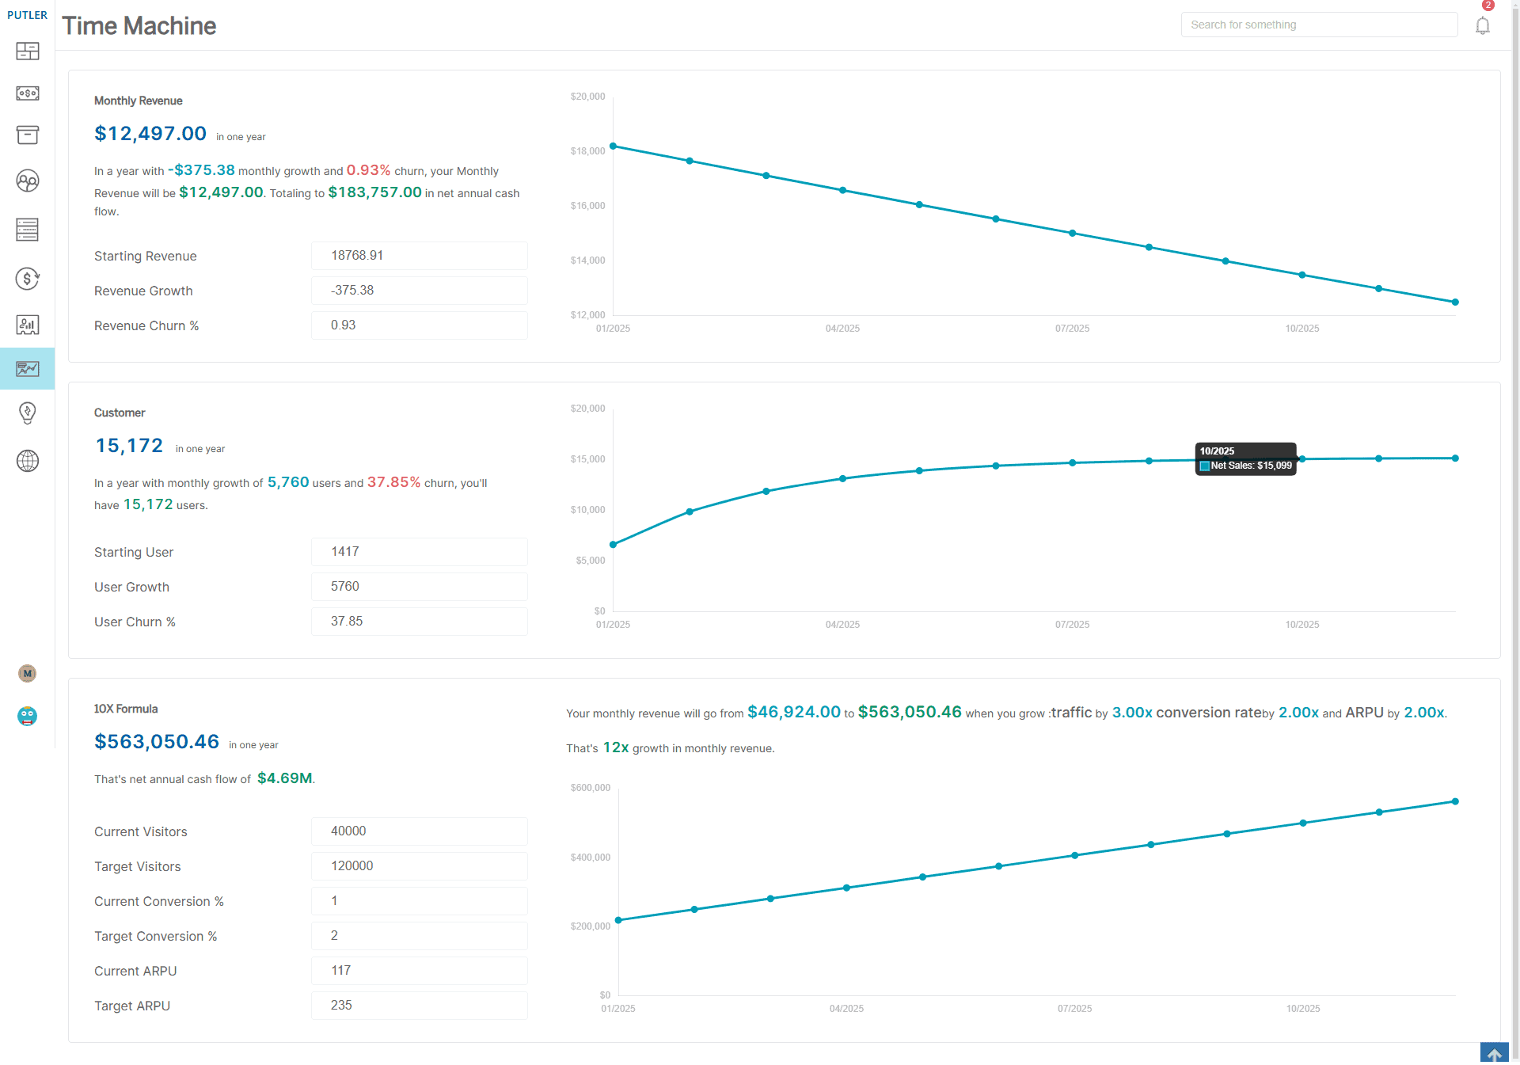This screenshot has height=1065, width=1520.
Task: Click the blue monster face help icon
Action: pos(28,717)
